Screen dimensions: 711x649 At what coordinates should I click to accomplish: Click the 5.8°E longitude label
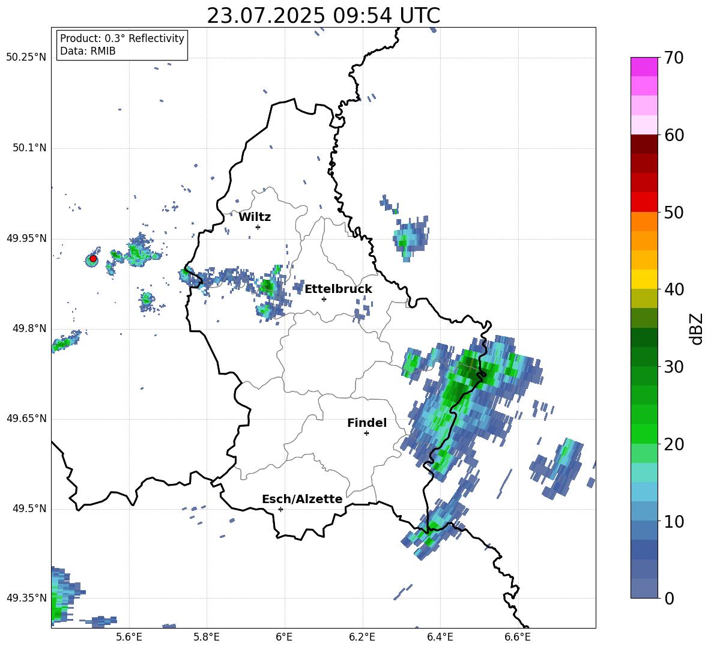[207, 637]
